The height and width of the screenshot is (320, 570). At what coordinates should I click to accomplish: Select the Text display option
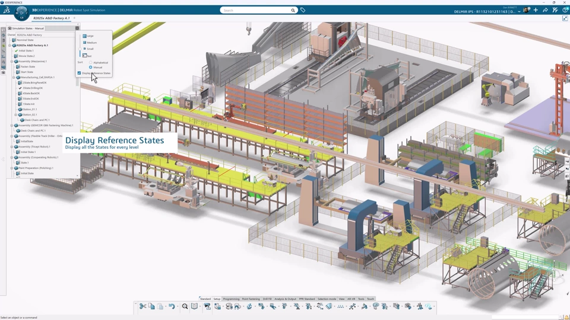click(87, 56)
